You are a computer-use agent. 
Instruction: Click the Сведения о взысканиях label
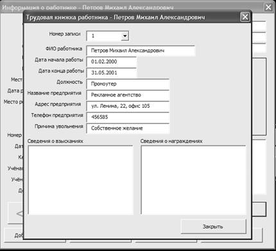(55, 141)
